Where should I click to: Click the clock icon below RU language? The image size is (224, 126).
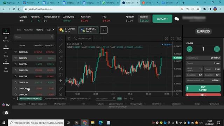[x=6, y=113]
